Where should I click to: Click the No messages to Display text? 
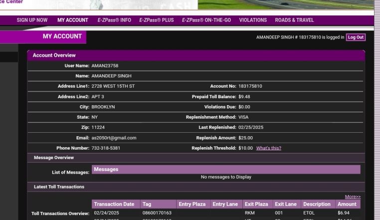tap(226, 177)
